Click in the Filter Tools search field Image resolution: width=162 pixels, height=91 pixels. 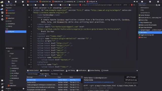tap(147, 5)
